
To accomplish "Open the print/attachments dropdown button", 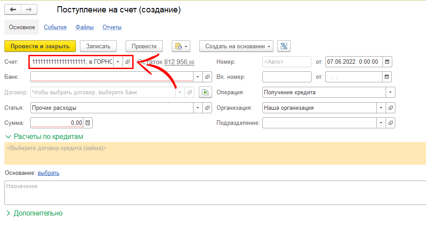I will [x=181, y=46].
